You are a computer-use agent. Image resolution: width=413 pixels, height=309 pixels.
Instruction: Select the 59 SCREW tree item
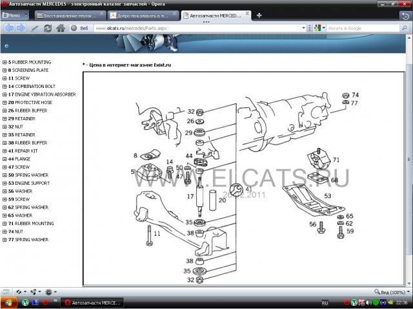19,199
